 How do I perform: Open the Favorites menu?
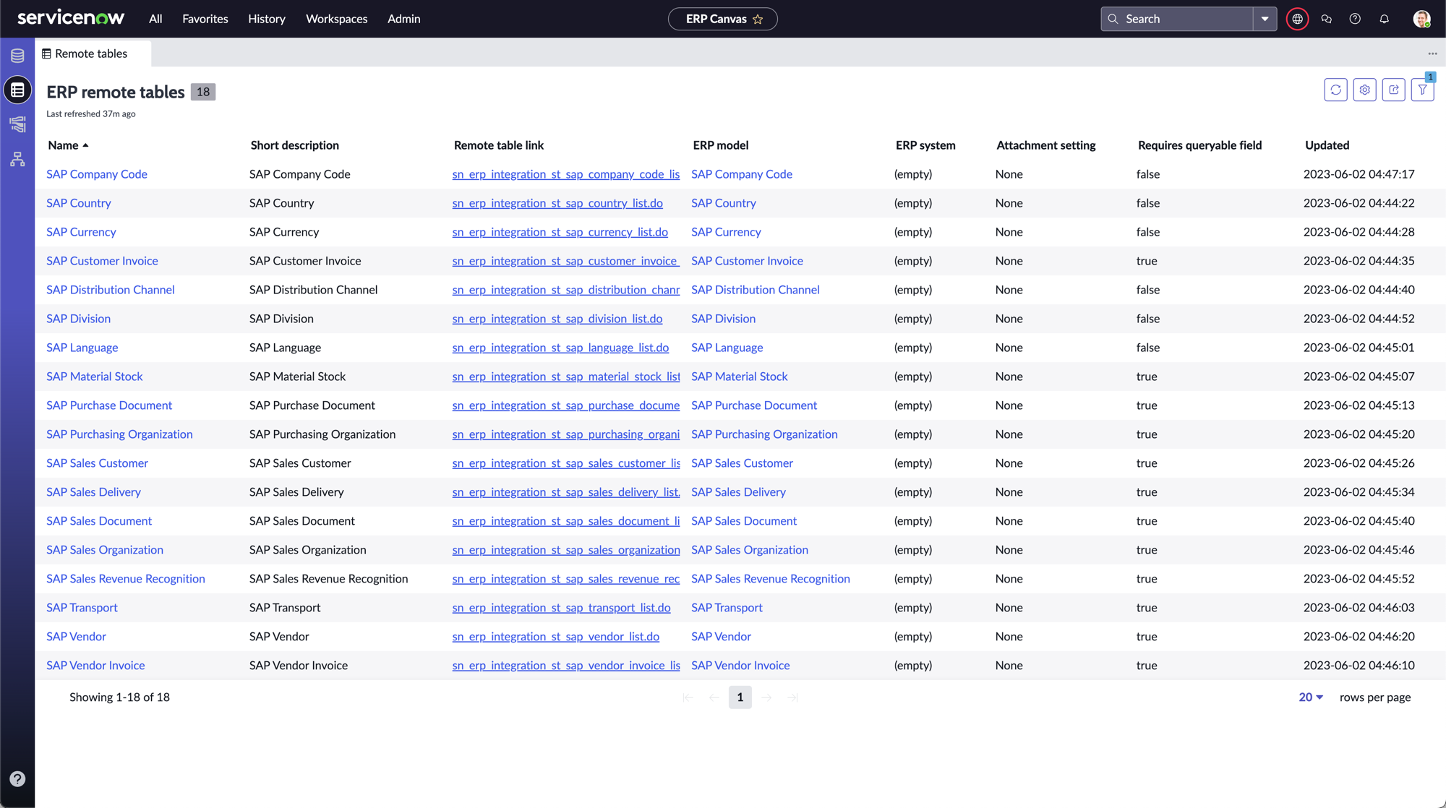[205, 19]
